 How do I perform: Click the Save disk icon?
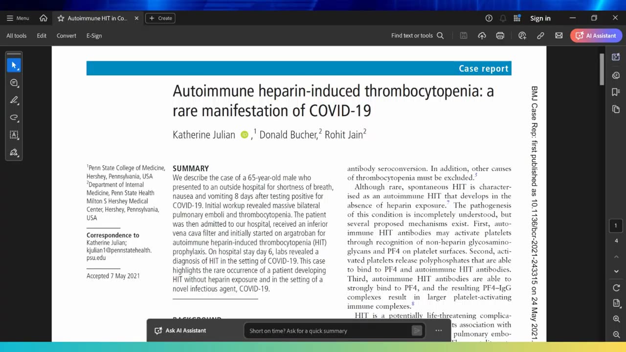coord(464,36)
